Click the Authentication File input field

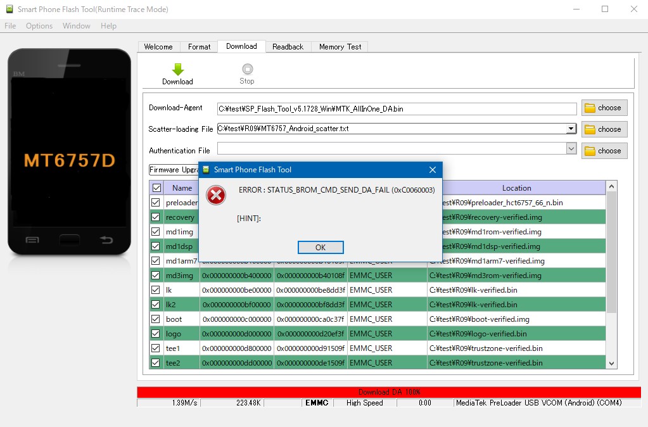[391, 148]
